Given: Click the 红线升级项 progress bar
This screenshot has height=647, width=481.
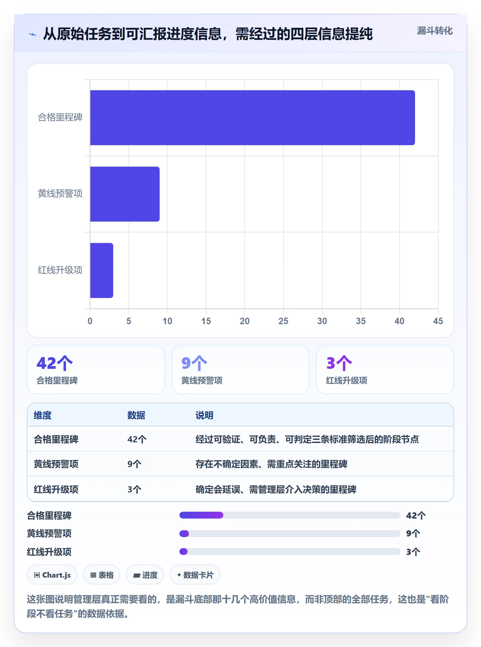Looking at the screenshot, I should pos(290,552).
